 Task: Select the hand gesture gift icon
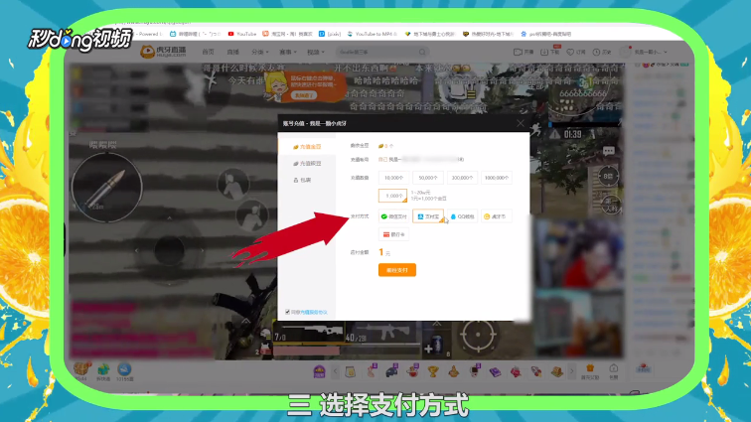pyautogui.click(x=372, y=370)
